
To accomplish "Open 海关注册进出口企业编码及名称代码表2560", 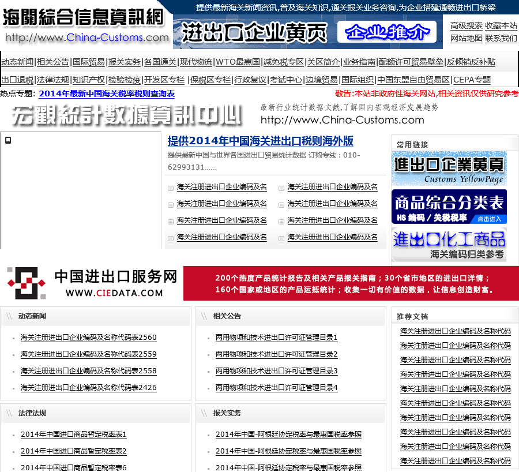I will point(88,338).
